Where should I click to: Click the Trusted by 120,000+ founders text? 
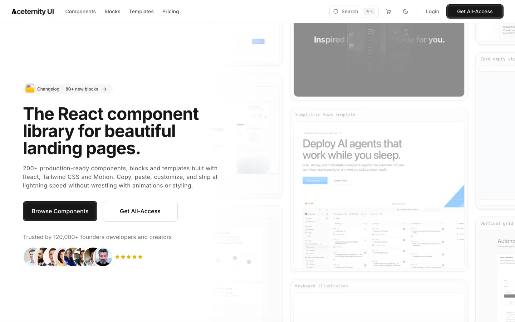pos(97,237)
